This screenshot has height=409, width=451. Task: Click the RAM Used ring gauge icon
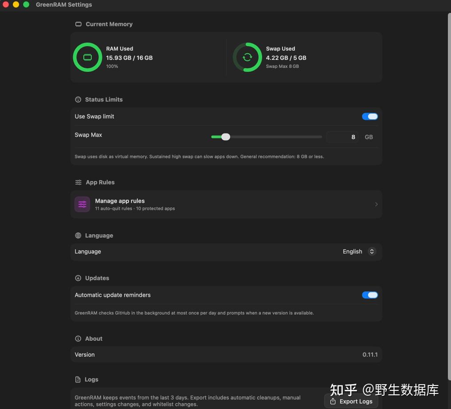pos(87,57)
